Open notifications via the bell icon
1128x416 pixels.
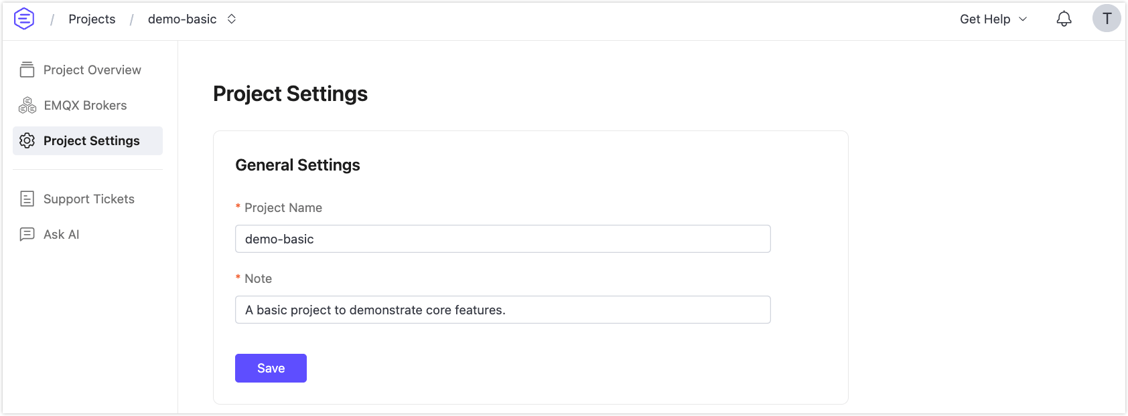click(x=1064, y=19)
